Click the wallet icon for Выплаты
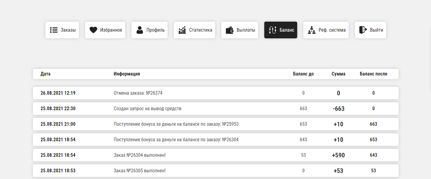The width and height of the screenshot is (431, 179). point(230,30)
